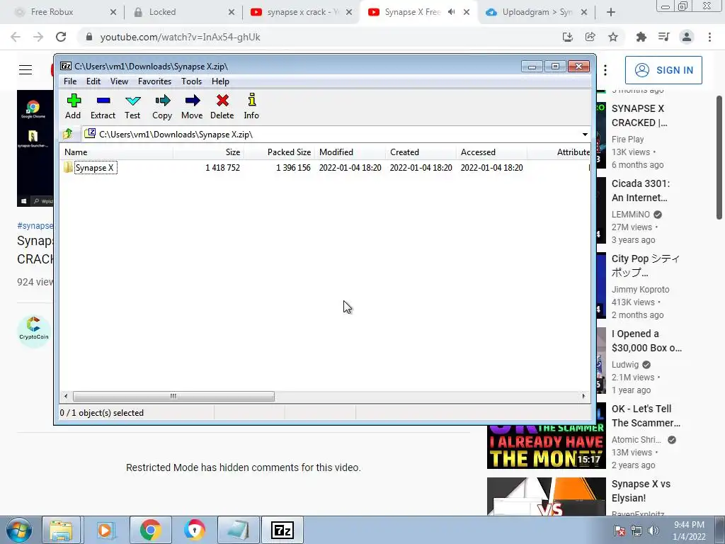725x544 pixels.
Task: Click the YouTube page vertical scrollbar
Action: 719,157
